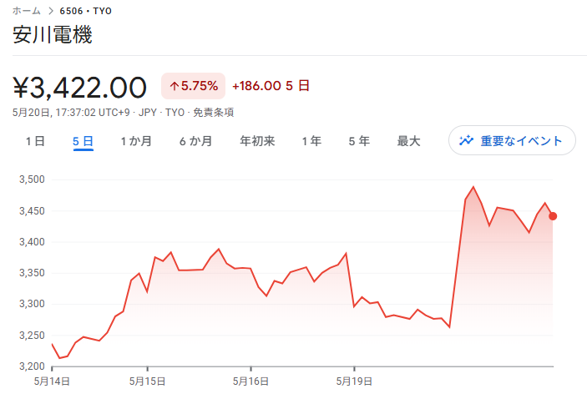587x394 pixels.
Task: Select the 最大 range tab
Action: pyautogui.click(x=408, y=141)
